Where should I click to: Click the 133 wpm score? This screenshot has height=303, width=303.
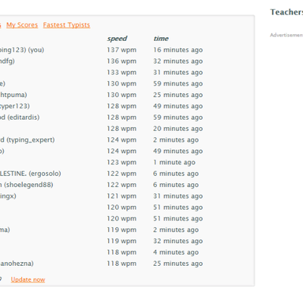point(121,73)
